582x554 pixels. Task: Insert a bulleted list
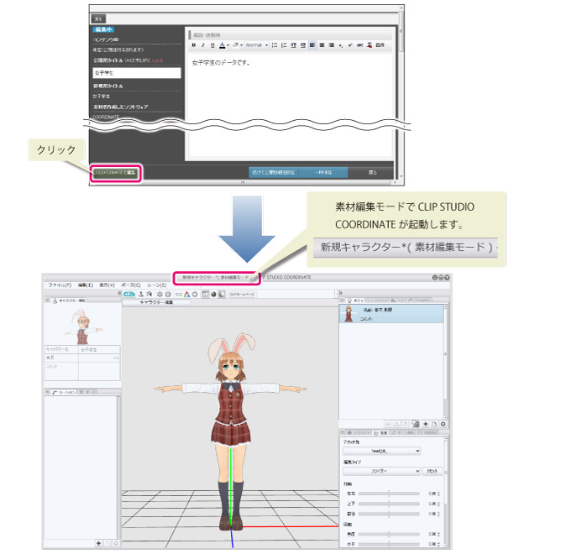275,45
